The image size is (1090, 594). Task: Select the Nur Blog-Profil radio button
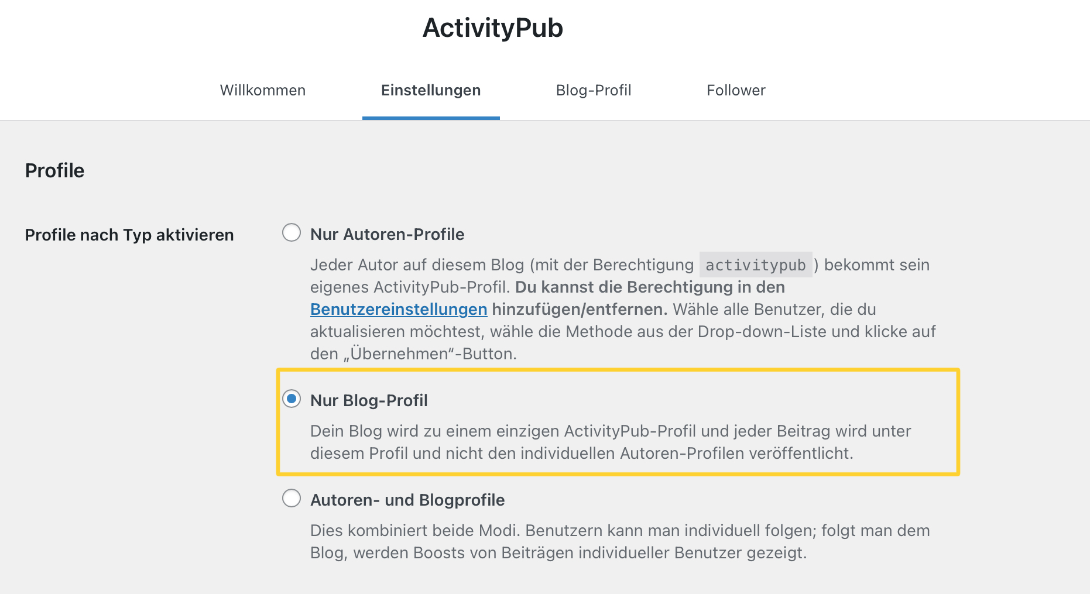click(292, 399)
